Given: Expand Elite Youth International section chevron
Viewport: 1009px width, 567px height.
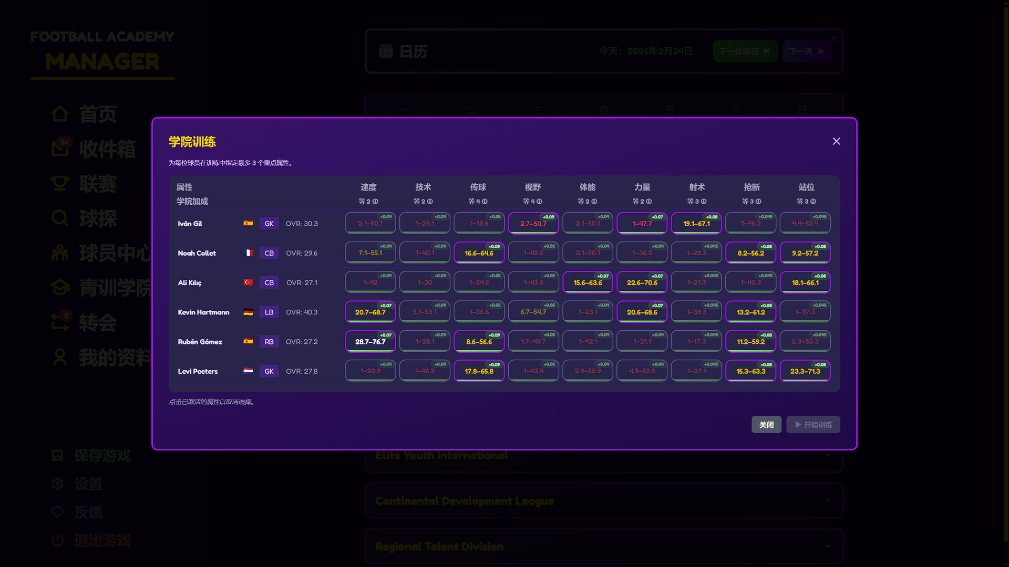Looking at the screenshot, I should [x=828, y=455].
